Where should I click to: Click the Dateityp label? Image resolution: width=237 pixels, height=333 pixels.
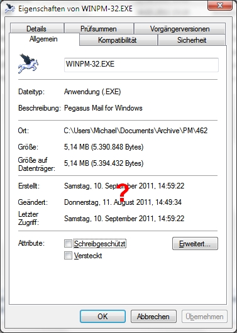point(31,92)
